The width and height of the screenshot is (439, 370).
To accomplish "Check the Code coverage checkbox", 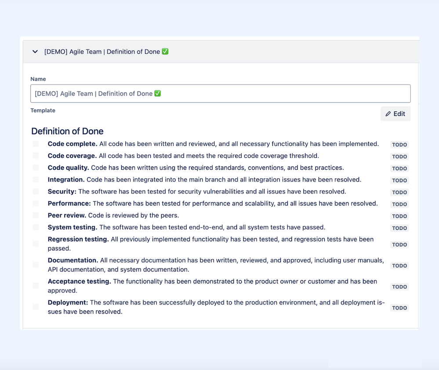I will point(36,156).
